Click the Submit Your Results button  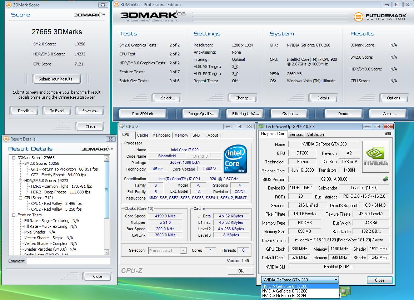coord(57,79)
